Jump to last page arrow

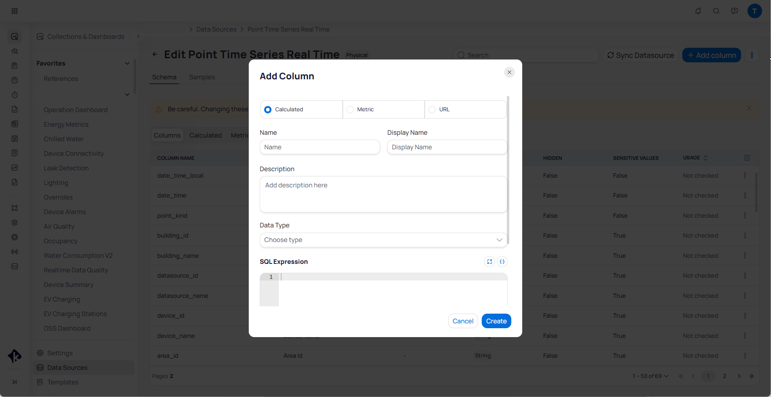pos(752,376)
